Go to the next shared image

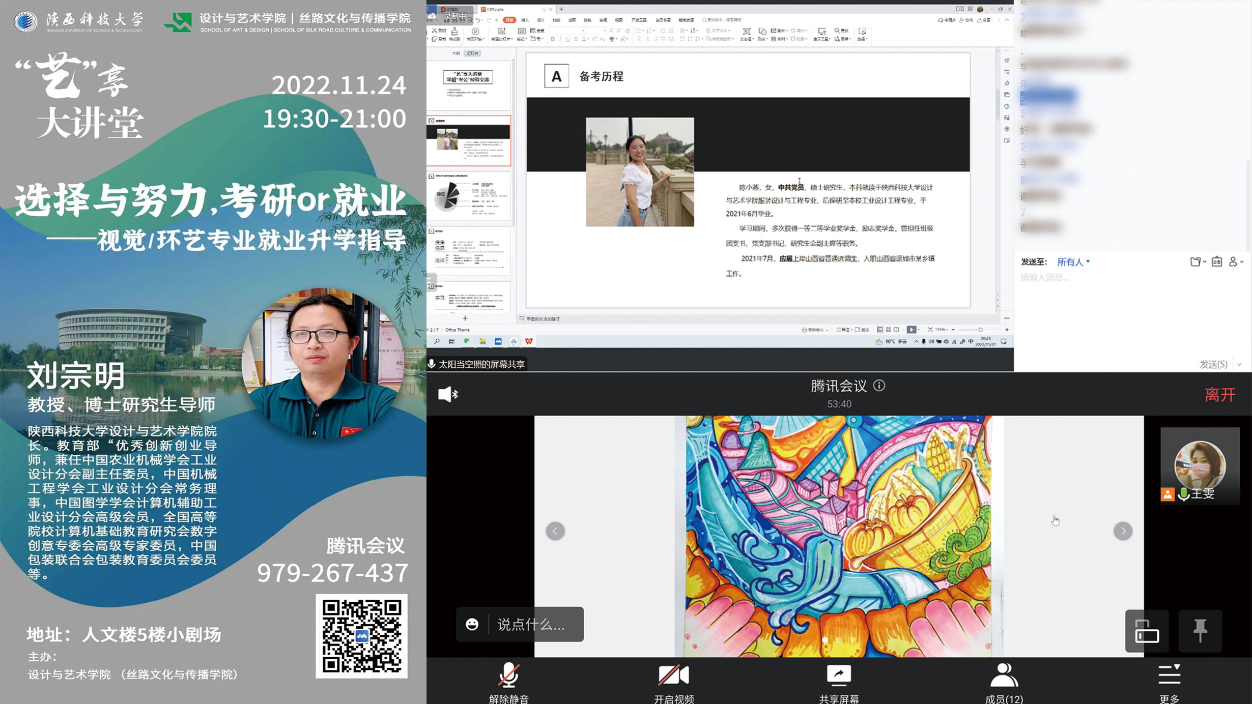1123,531
